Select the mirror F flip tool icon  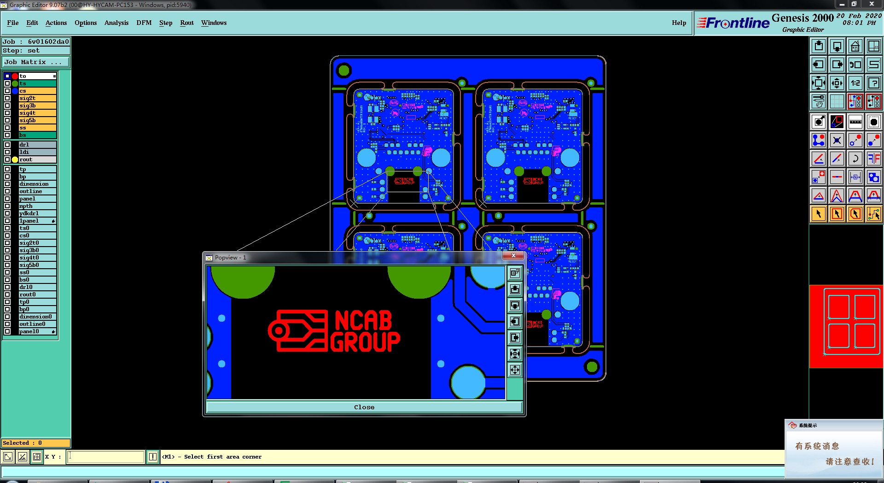[874, 159]
